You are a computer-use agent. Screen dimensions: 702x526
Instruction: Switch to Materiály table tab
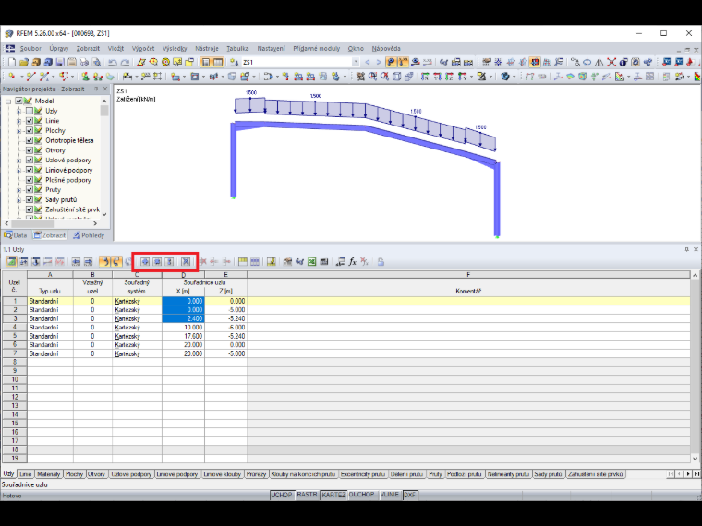click(x=48, y=473)
